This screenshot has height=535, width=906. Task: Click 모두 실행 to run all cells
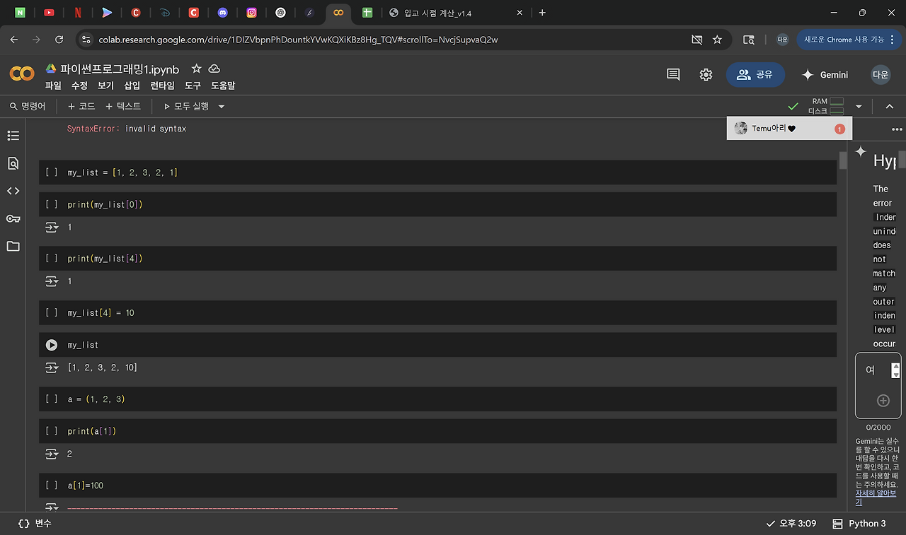[x=186, y=107]
